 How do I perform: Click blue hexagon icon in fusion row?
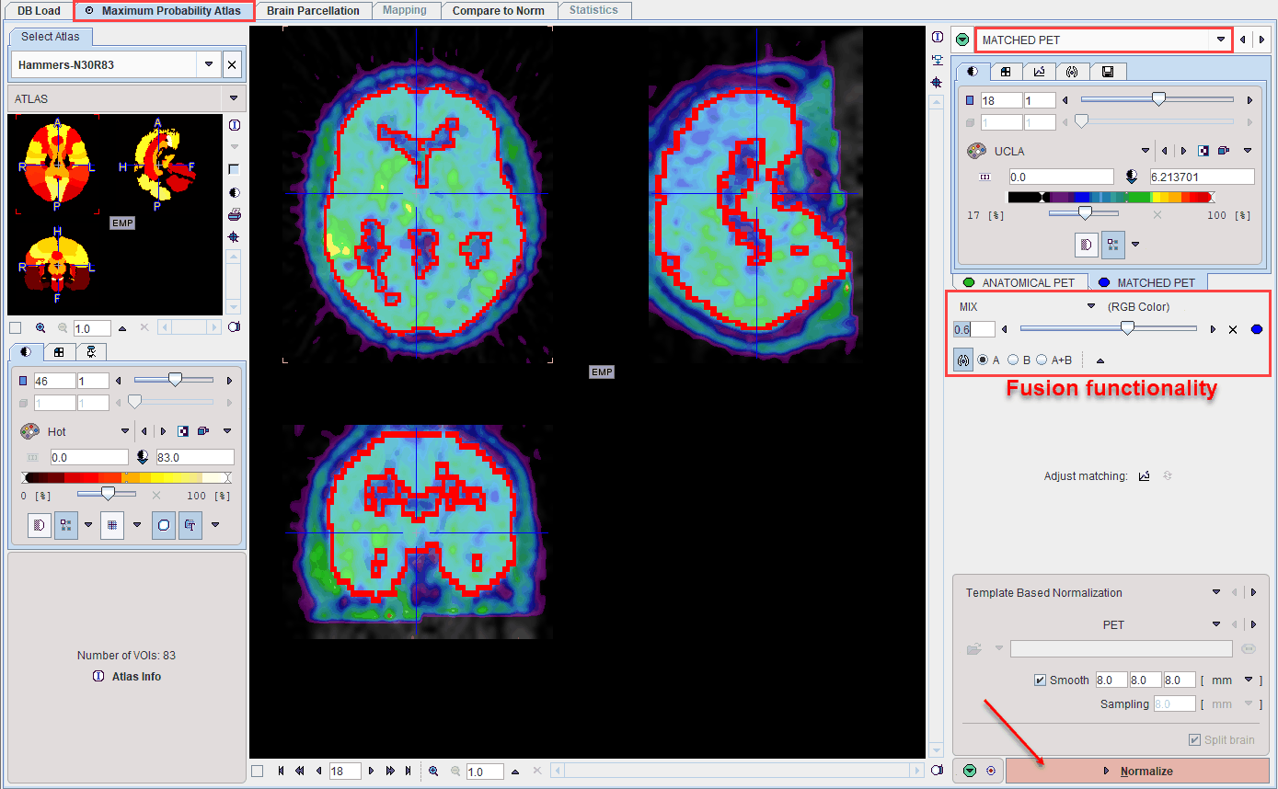click(1257, 329)
